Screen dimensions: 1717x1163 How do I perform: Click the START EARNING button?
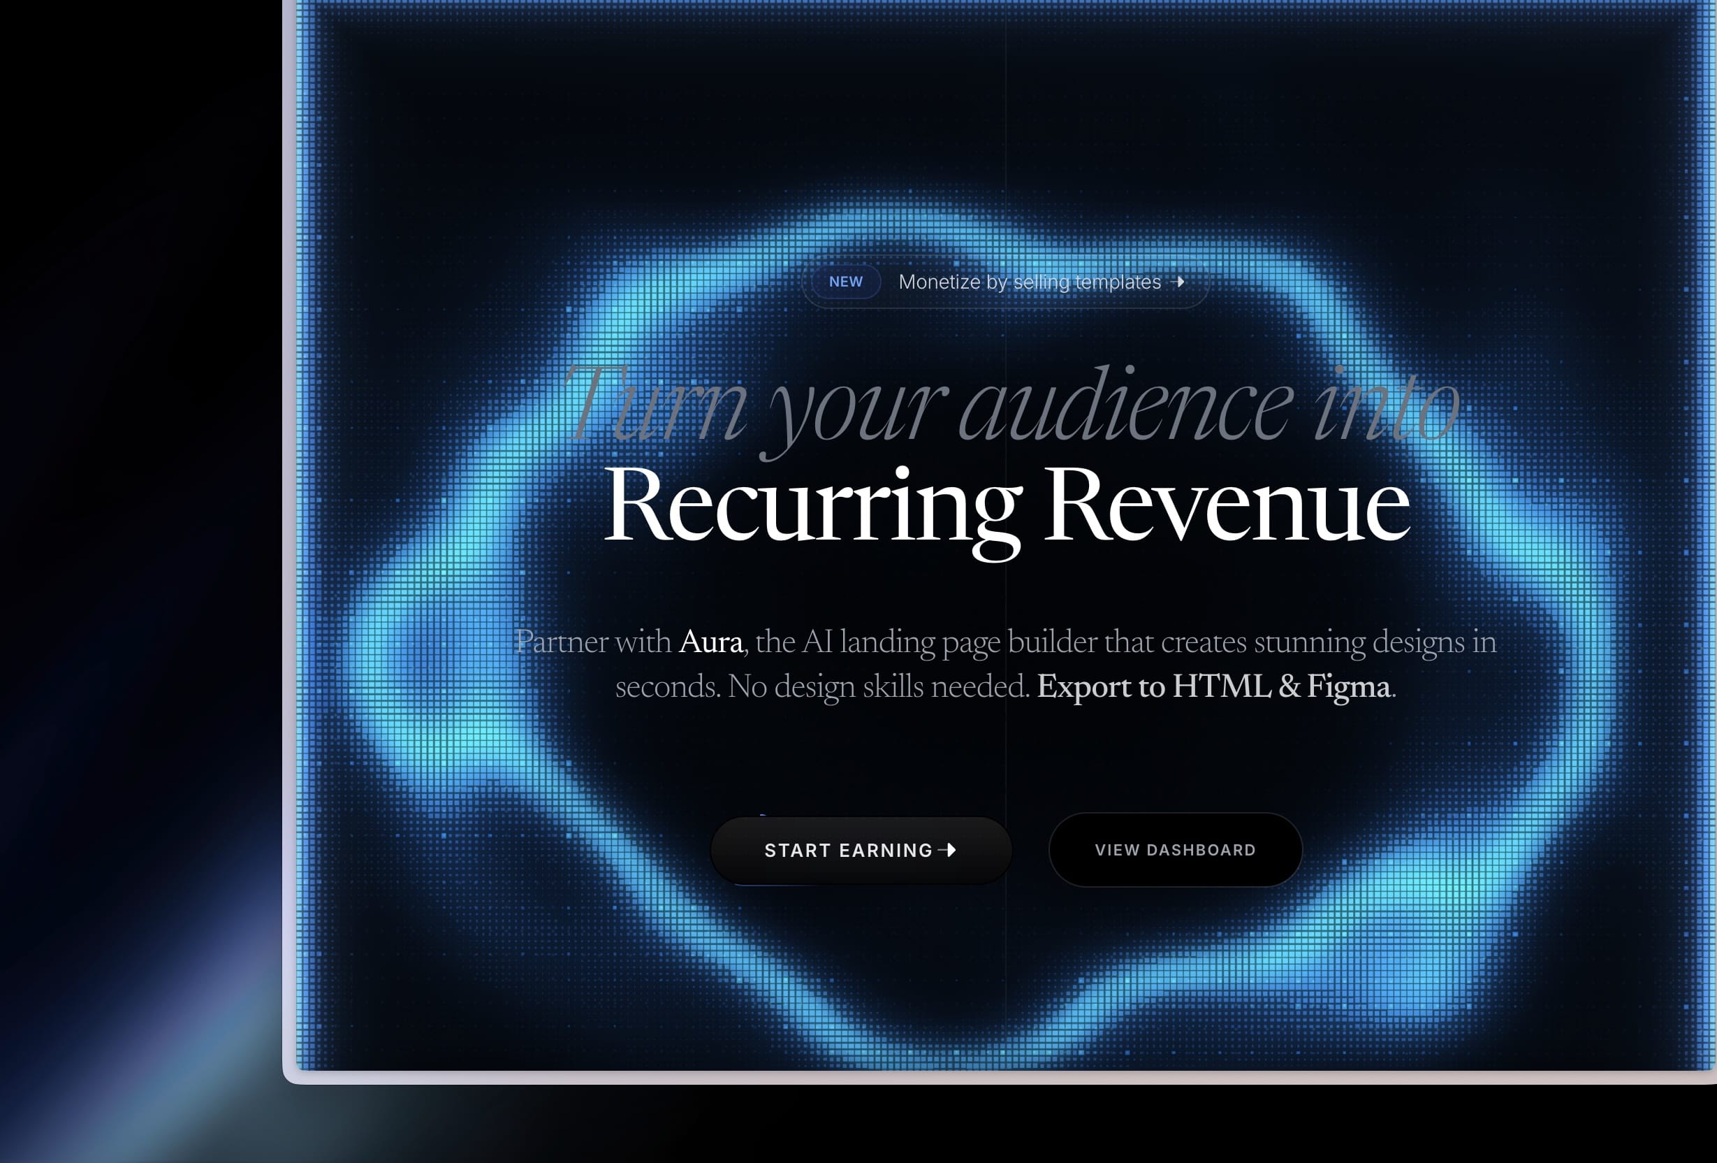861,851
